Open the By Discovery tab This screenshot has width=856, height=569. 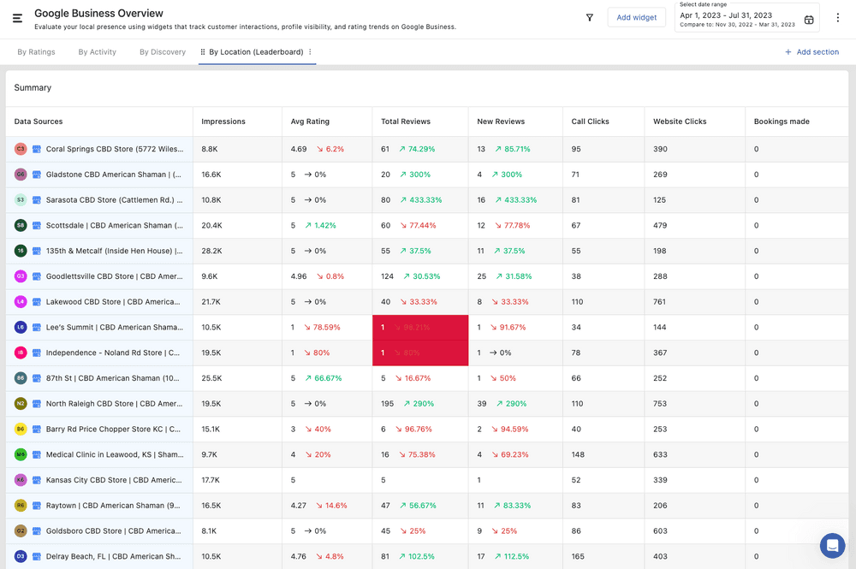click(163, 52)
